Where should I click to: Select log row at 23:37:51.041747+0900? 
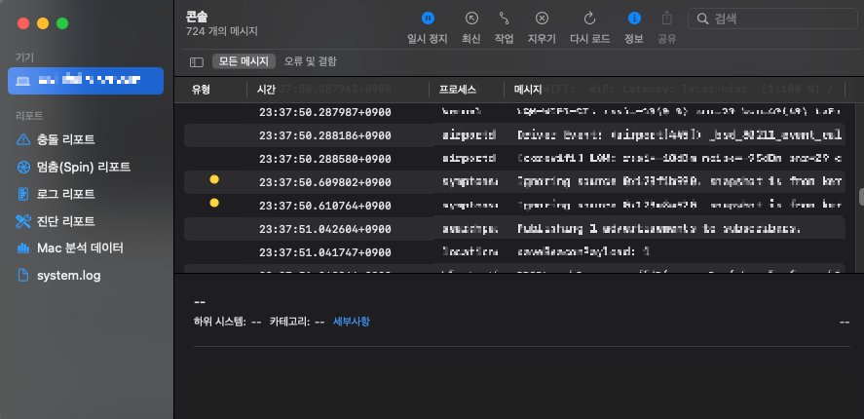[514, 252]
